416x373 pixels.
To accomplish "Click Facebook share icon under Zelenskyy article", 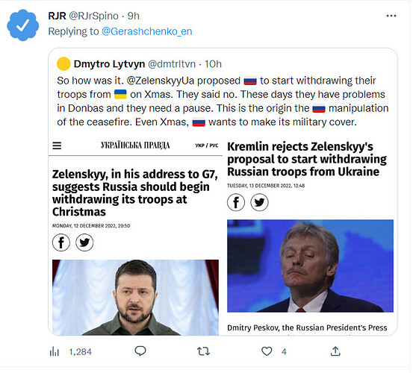I will 61,242.
